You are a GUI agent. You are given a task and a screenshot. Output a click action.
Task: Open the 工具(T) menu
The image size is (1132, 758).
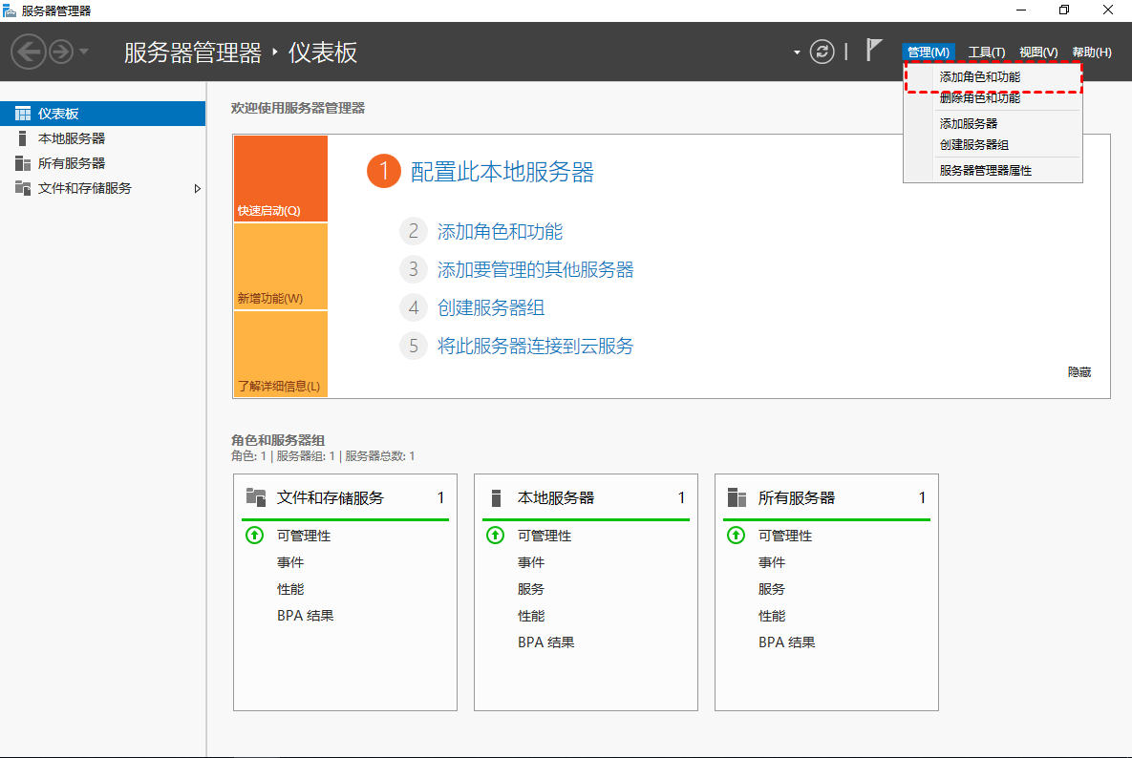986,52
